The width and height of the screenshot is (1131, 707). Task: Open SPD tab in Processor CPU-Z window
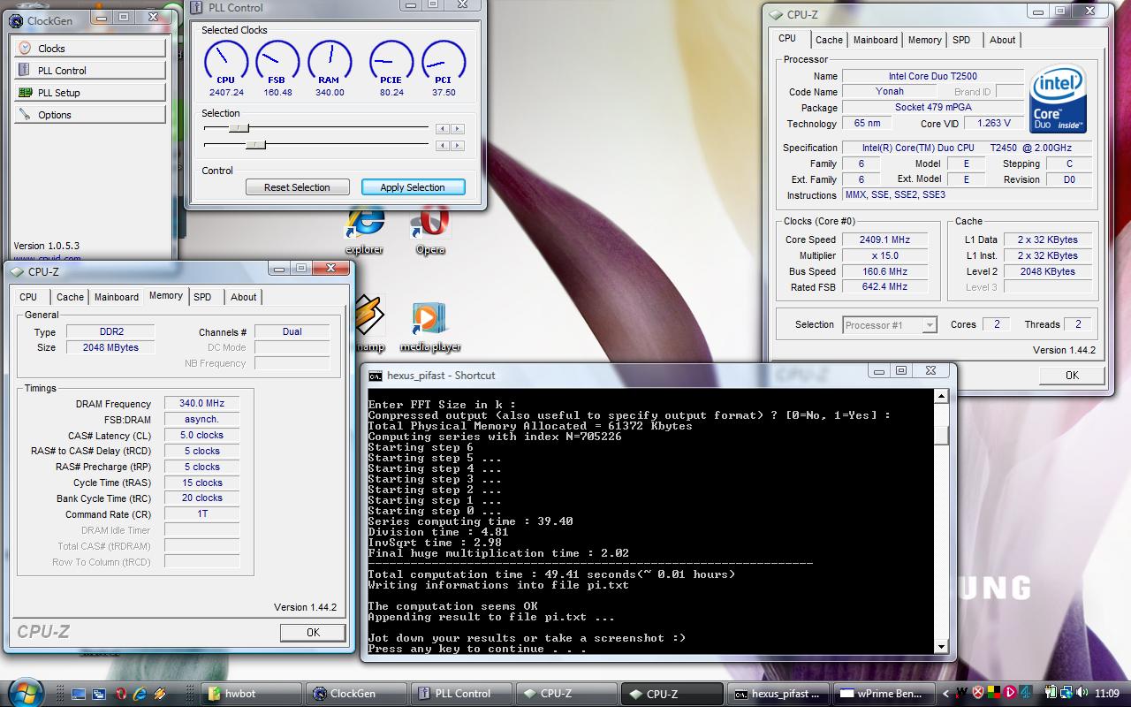pyautogui.click(x=961, y=40)
